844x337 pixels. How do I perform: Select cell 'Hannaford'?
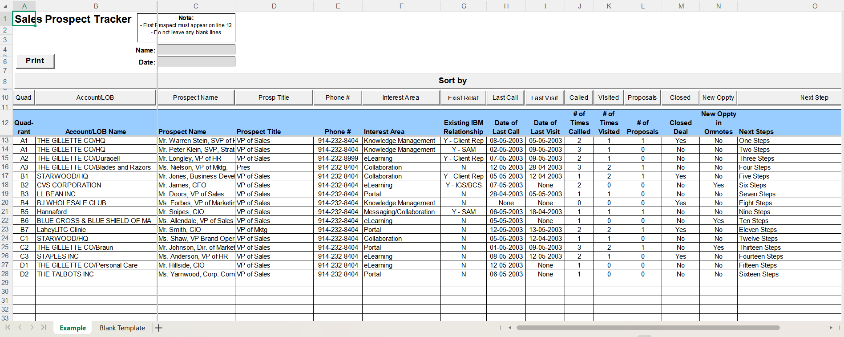[96, 212]
